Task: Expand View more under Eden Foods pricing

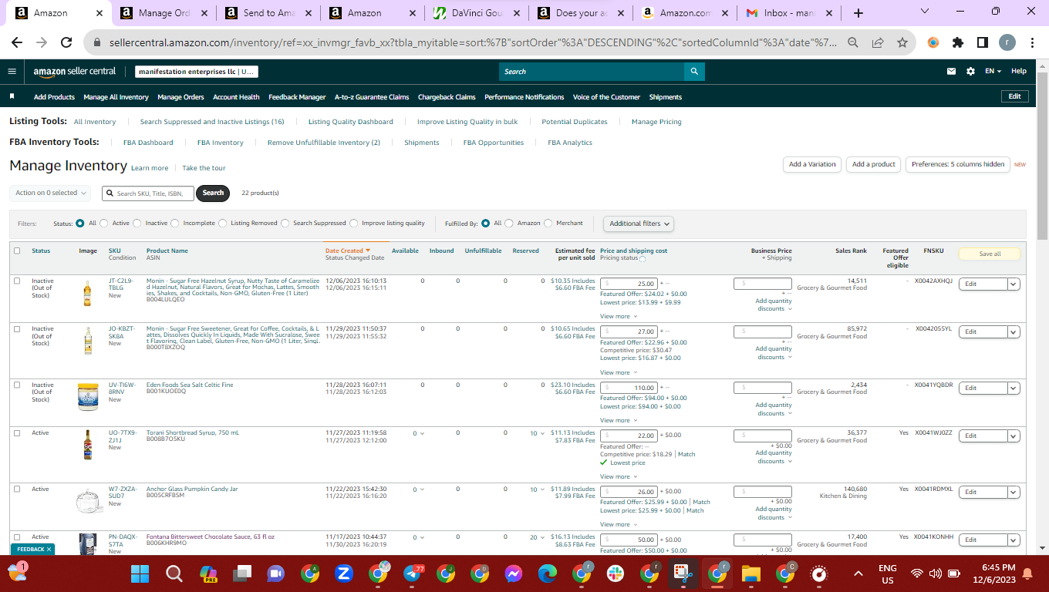Action: pos(619,421)
